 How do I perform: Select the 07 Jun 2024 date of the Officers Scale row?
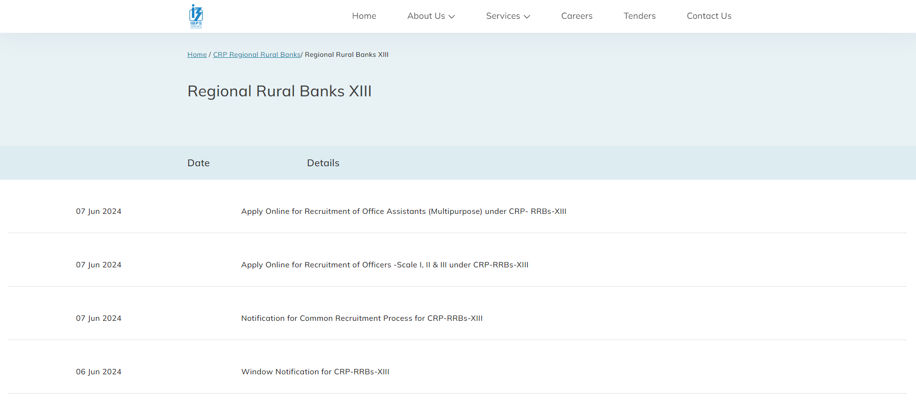tap(99, 265)
